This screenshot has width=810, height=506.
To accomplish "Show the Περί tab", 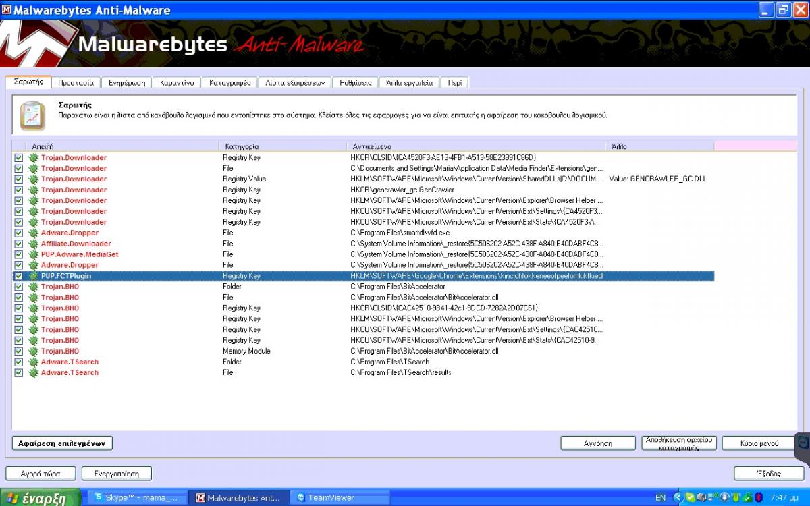I will [455, 83].
